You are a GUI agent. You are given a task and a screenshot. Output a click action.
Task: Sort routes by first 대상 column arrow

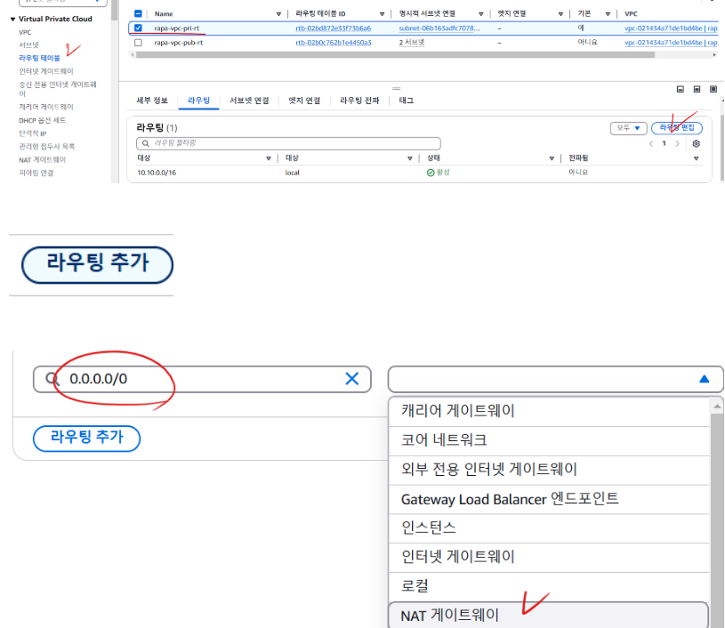tap(268, 158)
